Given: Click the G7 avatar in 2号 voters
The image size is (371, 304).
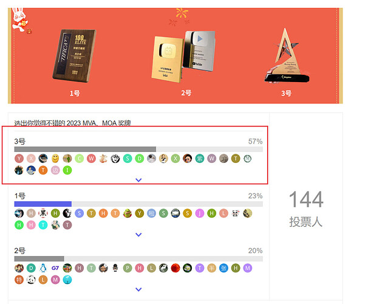Looking at the screenshot, I should tap(55, 268).
